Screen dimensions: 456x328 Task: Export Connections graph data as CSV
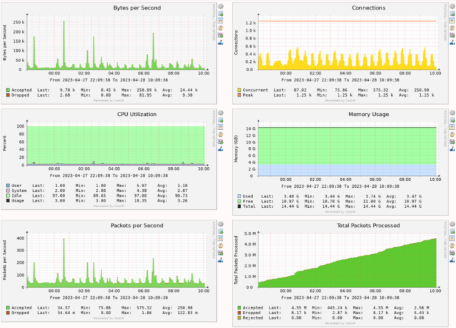pos(452,14)
